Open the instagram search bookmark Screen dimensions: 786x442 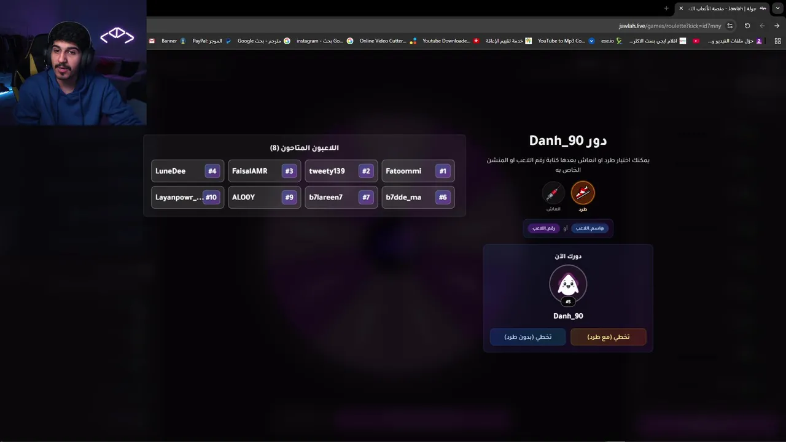325,41
